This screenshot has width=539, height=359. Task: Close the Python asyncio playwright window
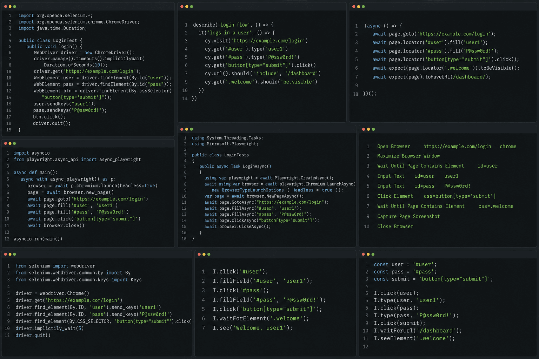[x=6, y=143]
